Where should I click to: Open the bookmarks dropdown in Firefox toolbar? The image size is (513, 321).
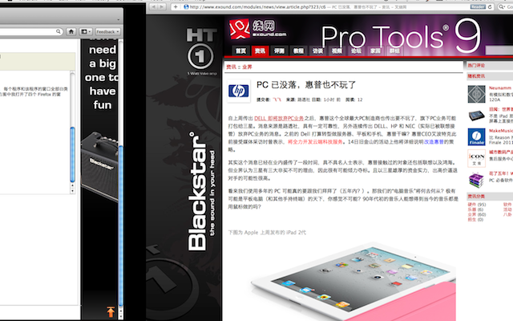86,31
